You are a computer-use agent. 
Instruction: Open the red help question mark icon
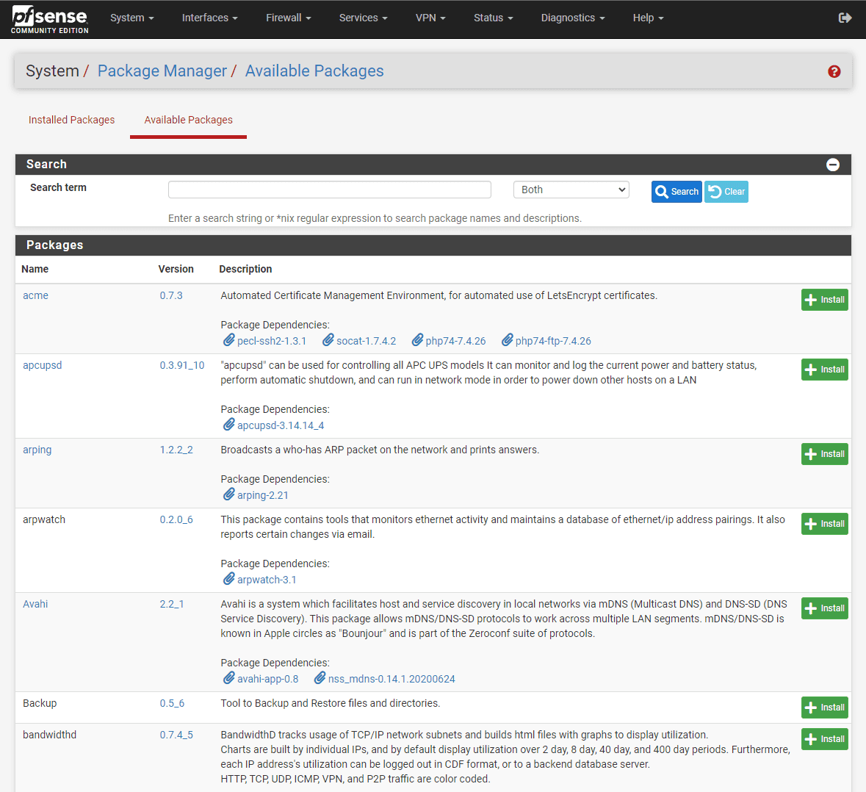[834, 71]
